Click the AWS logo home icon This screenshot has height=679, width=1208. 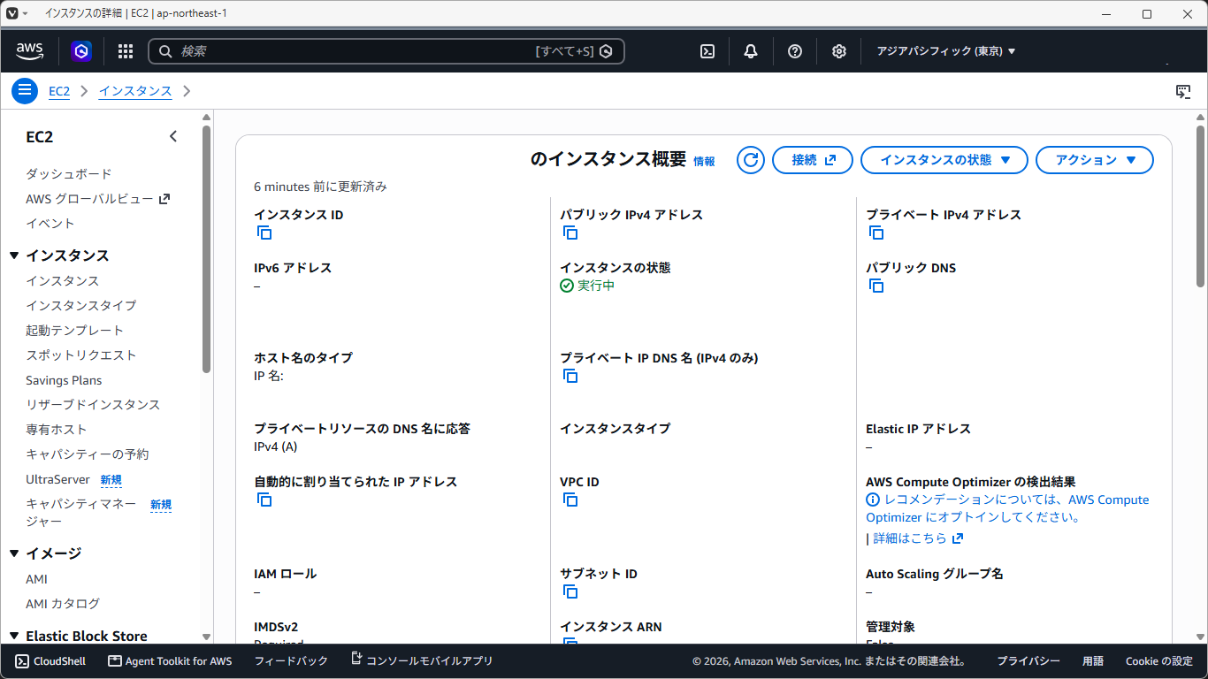coord(30,51)
